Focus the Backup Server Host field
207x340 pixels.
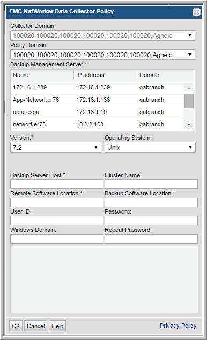[x=57, y=184]
